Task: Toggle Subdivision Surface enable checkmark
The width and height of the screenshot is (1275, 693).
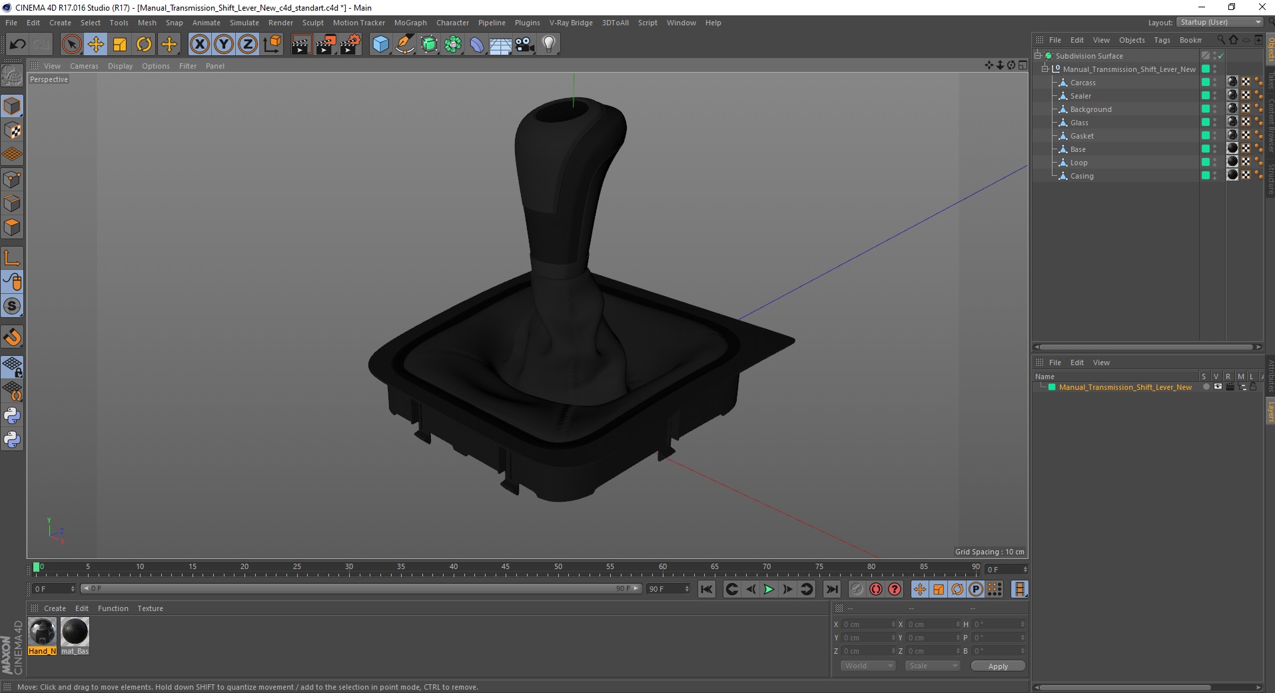Action: tap(1221, 56)
